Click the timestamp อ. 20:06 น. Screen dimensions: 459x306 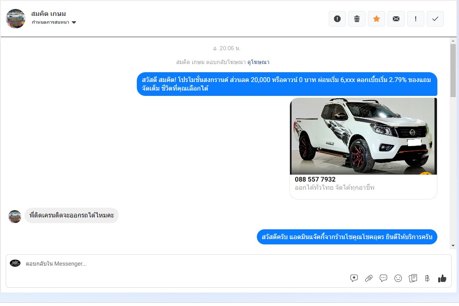pos(227,48)
